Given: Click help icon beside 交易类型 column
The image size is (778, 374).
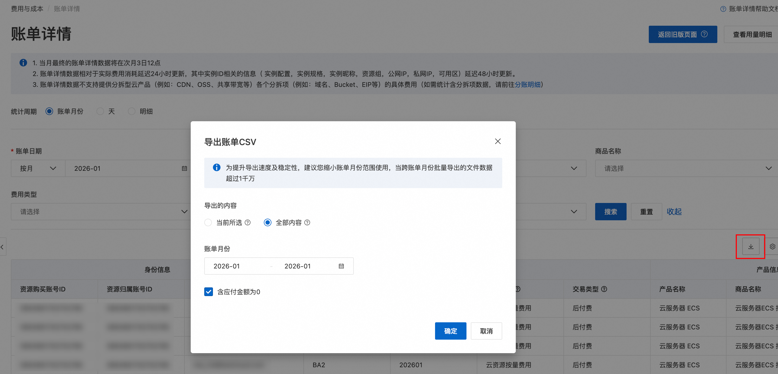Looking at the screenshot, I should point(604,289).
